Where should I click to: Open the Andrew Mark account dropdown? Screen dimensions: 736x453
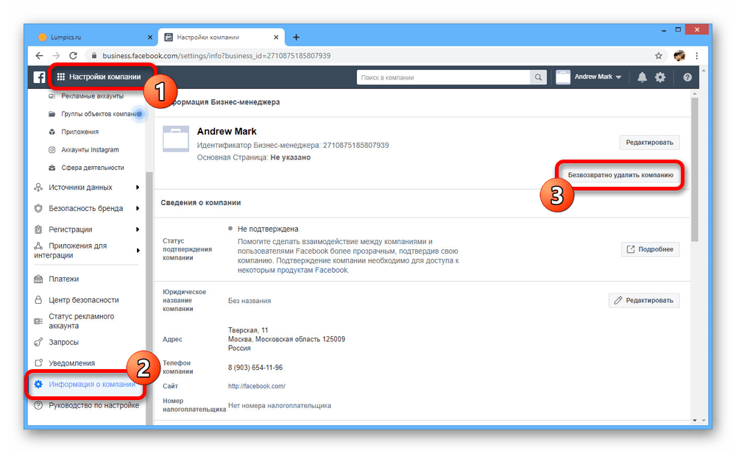(589, 77)
